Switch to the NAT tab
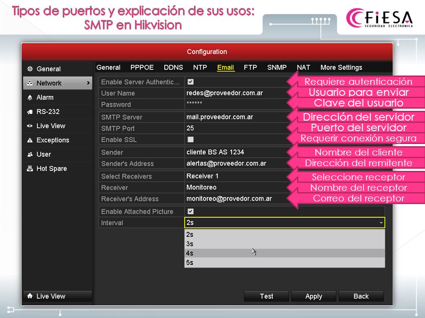425x318 pixels. click(x=303, y=67)
